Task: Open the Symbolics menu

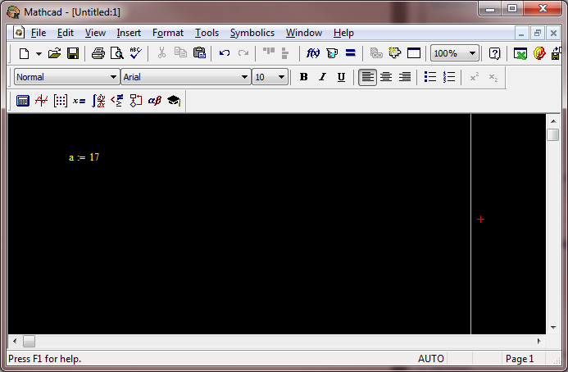Action: pyautogui.click(x=252, y=33)
